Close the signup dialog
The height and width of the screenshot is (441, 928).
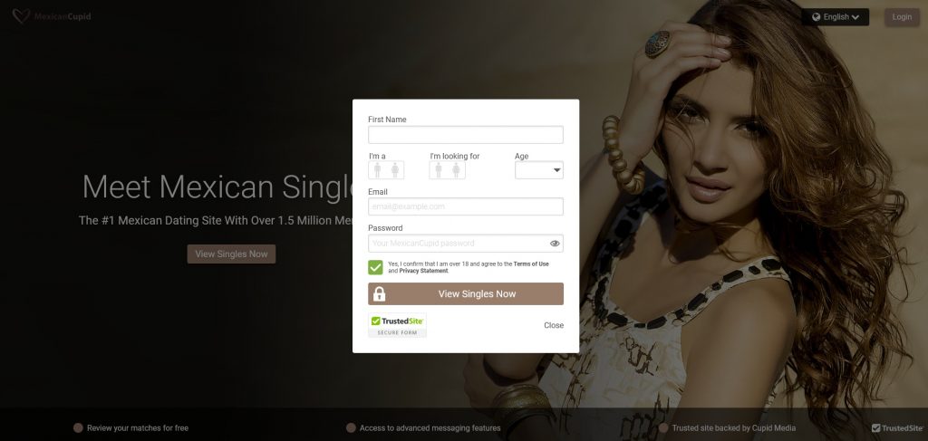554,325
